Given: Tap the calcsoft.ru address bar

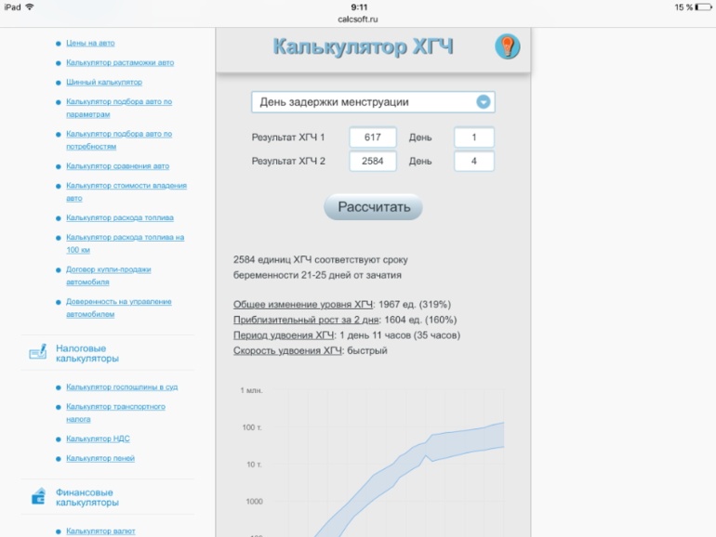Looking at the screenshot, I should [358, 19].
